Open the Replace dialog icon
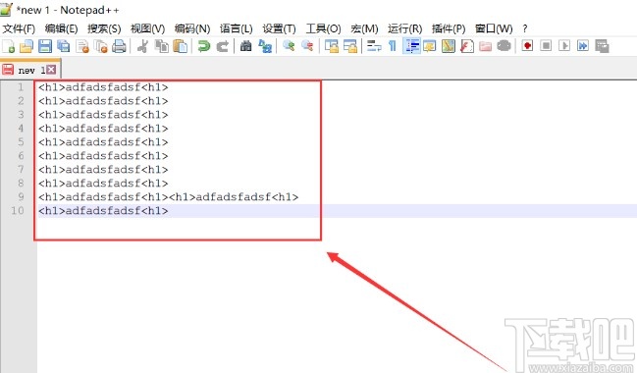Image resolution: width=637 pixels, height=373 pixels. tap(265, 46)
